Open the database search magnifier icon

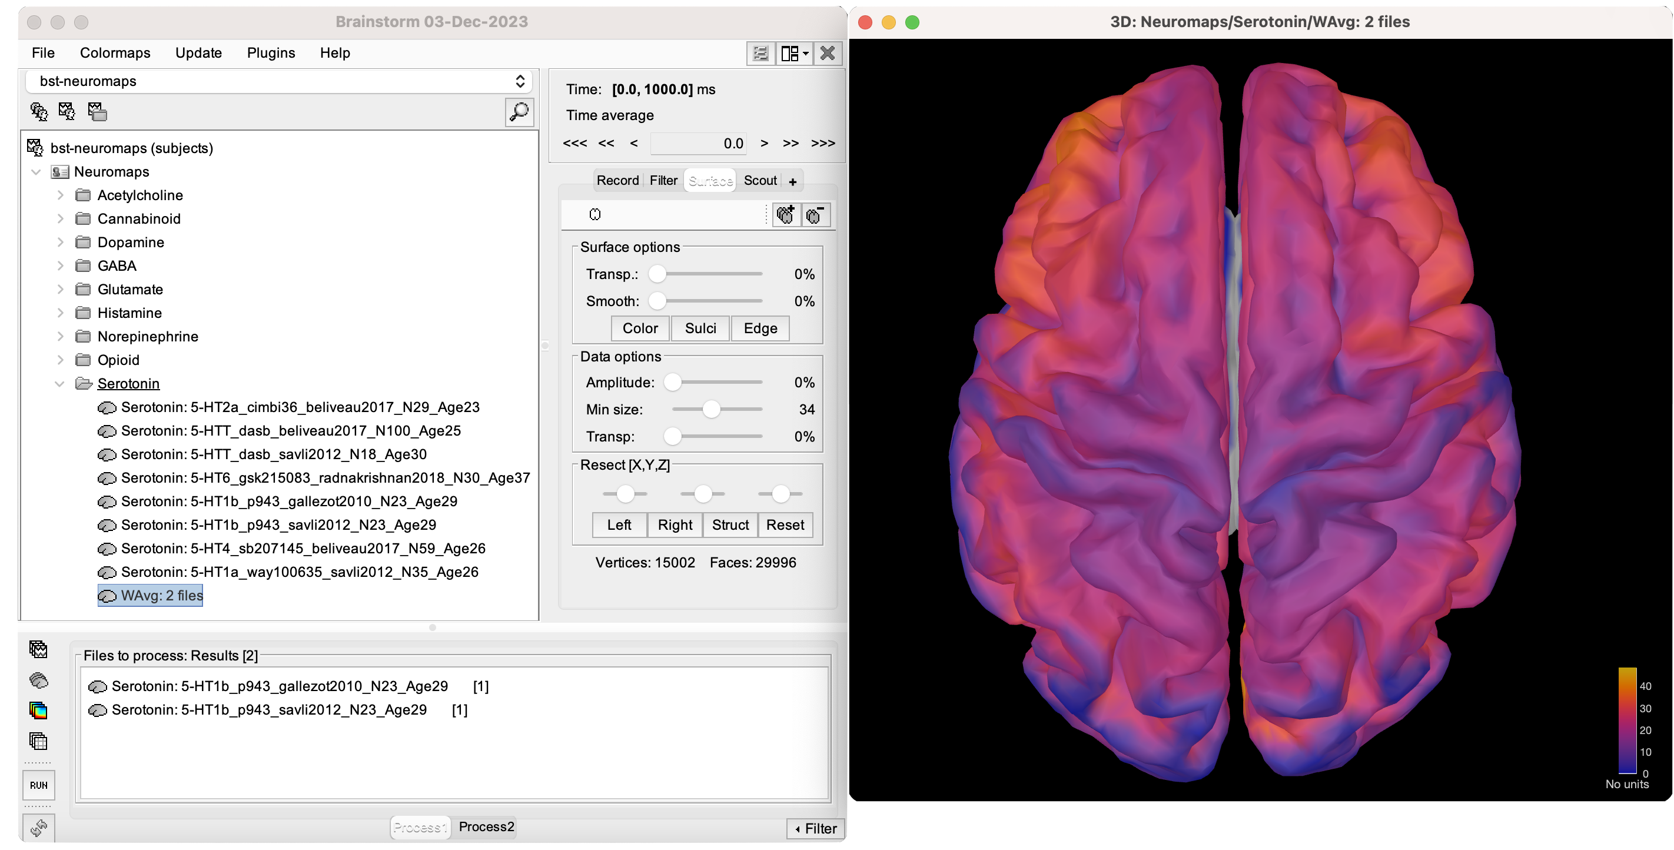click(x=519, y=112)
